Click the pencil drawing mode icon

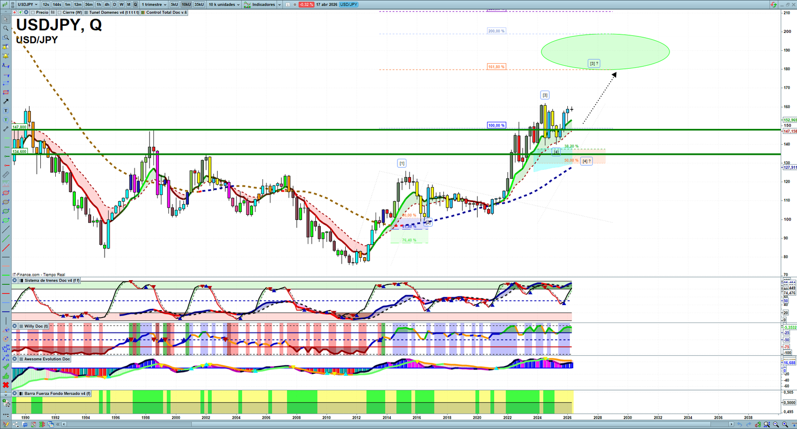click(x=6, y=425)
